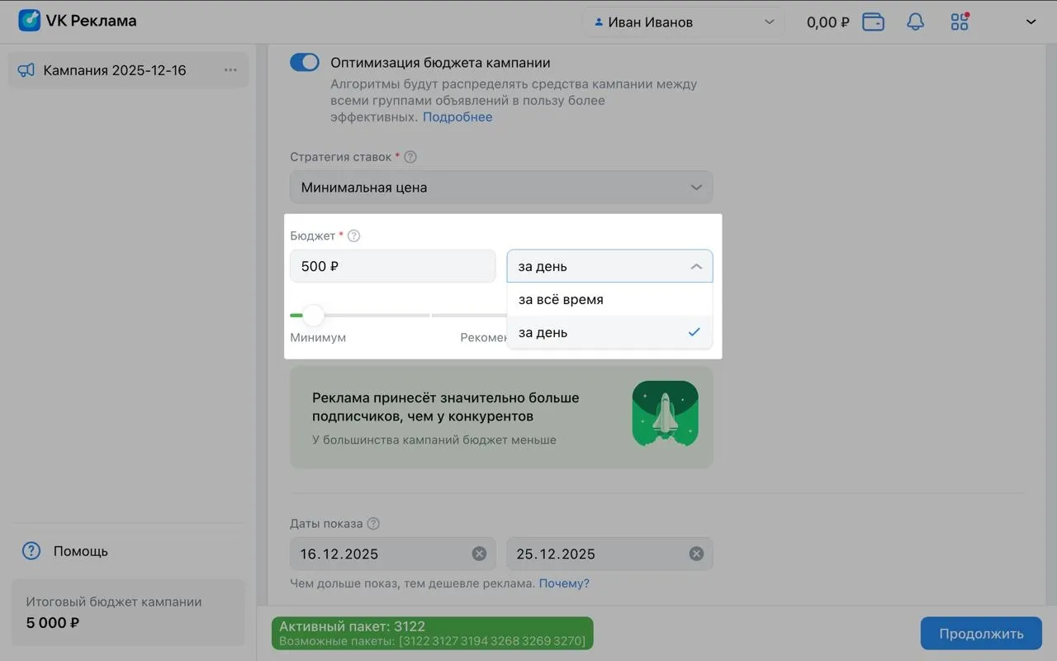This screenshot has width=1057, height=661.
Task: Toggle Оптимизация бюджета кампании switch
Action: coord(305,63)
